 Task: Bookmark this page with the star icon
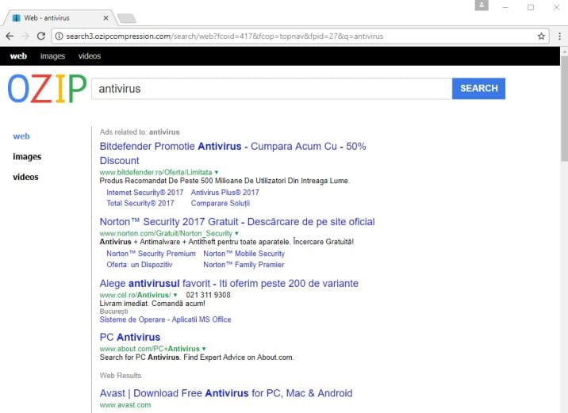pyautogui.click(x=542, y=36)
